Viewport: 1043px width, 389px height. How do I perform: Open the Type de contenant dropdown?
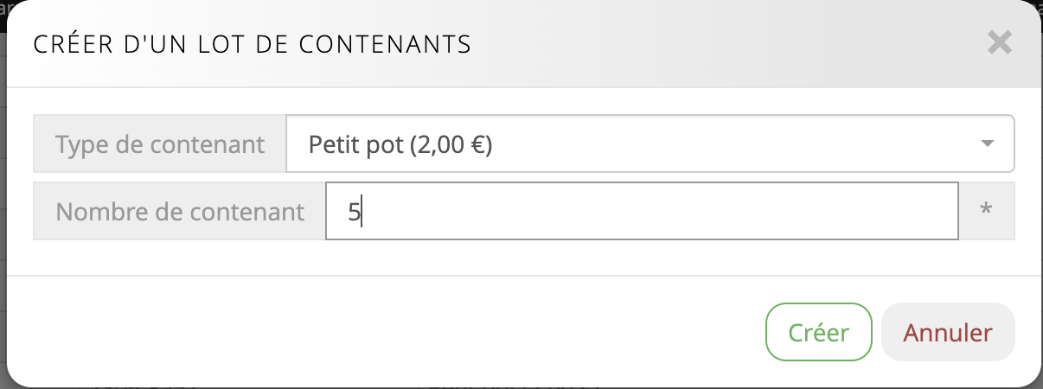(649, 144)
